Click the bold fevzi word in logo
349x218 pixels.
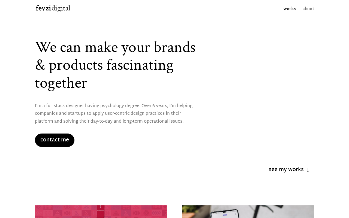point(43,8)
